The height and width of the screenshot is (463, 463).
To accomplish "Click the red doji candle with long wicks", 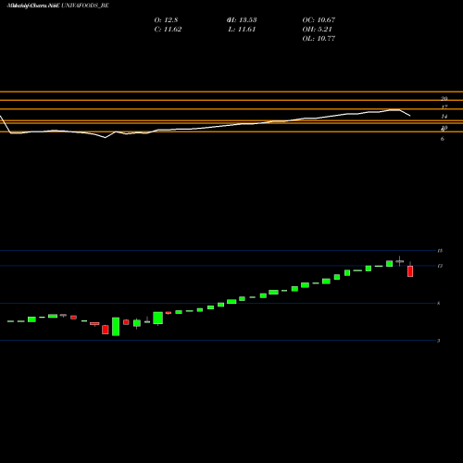I will point(400,261).
